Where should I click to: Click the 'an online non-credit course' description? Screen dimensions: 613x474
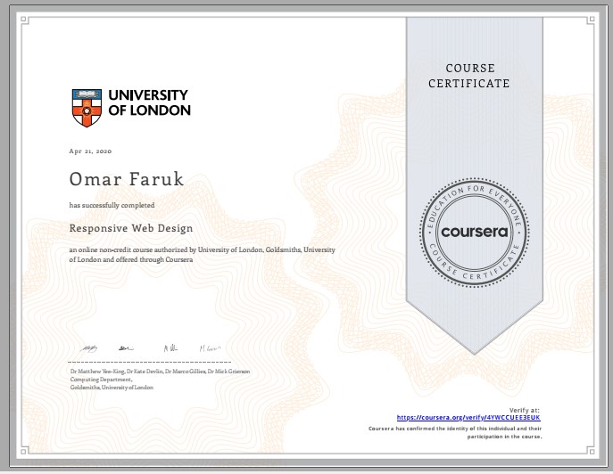[203, 255]
